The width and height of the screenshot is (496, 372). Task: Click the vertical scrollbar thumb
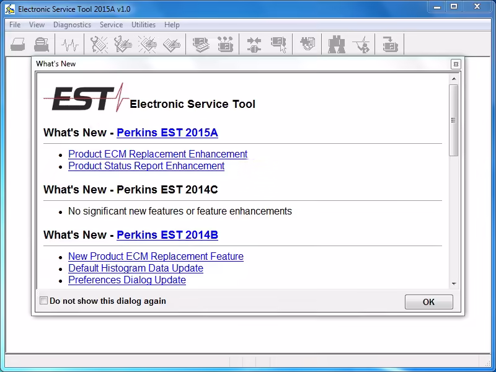pos(454,120)
